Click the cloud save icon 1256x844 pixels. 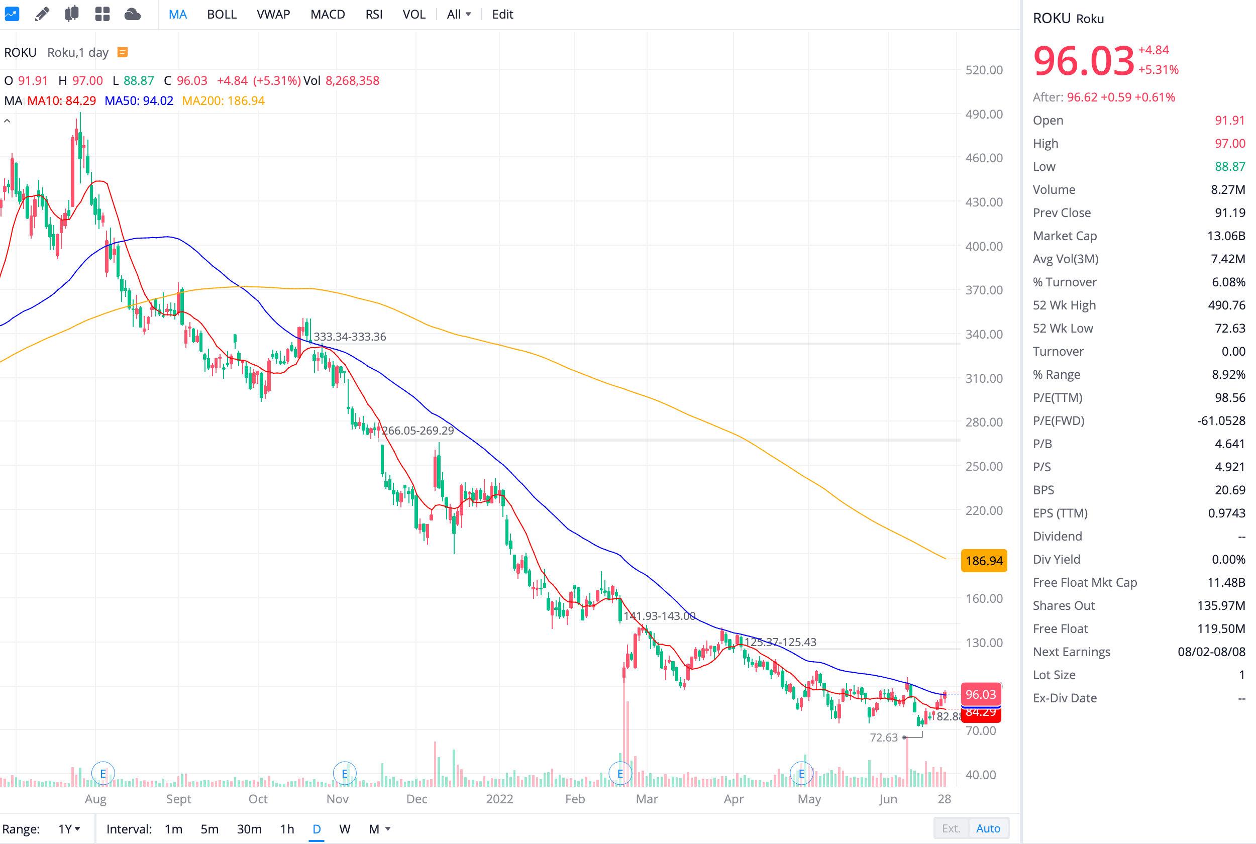click(x=132, y=14)
